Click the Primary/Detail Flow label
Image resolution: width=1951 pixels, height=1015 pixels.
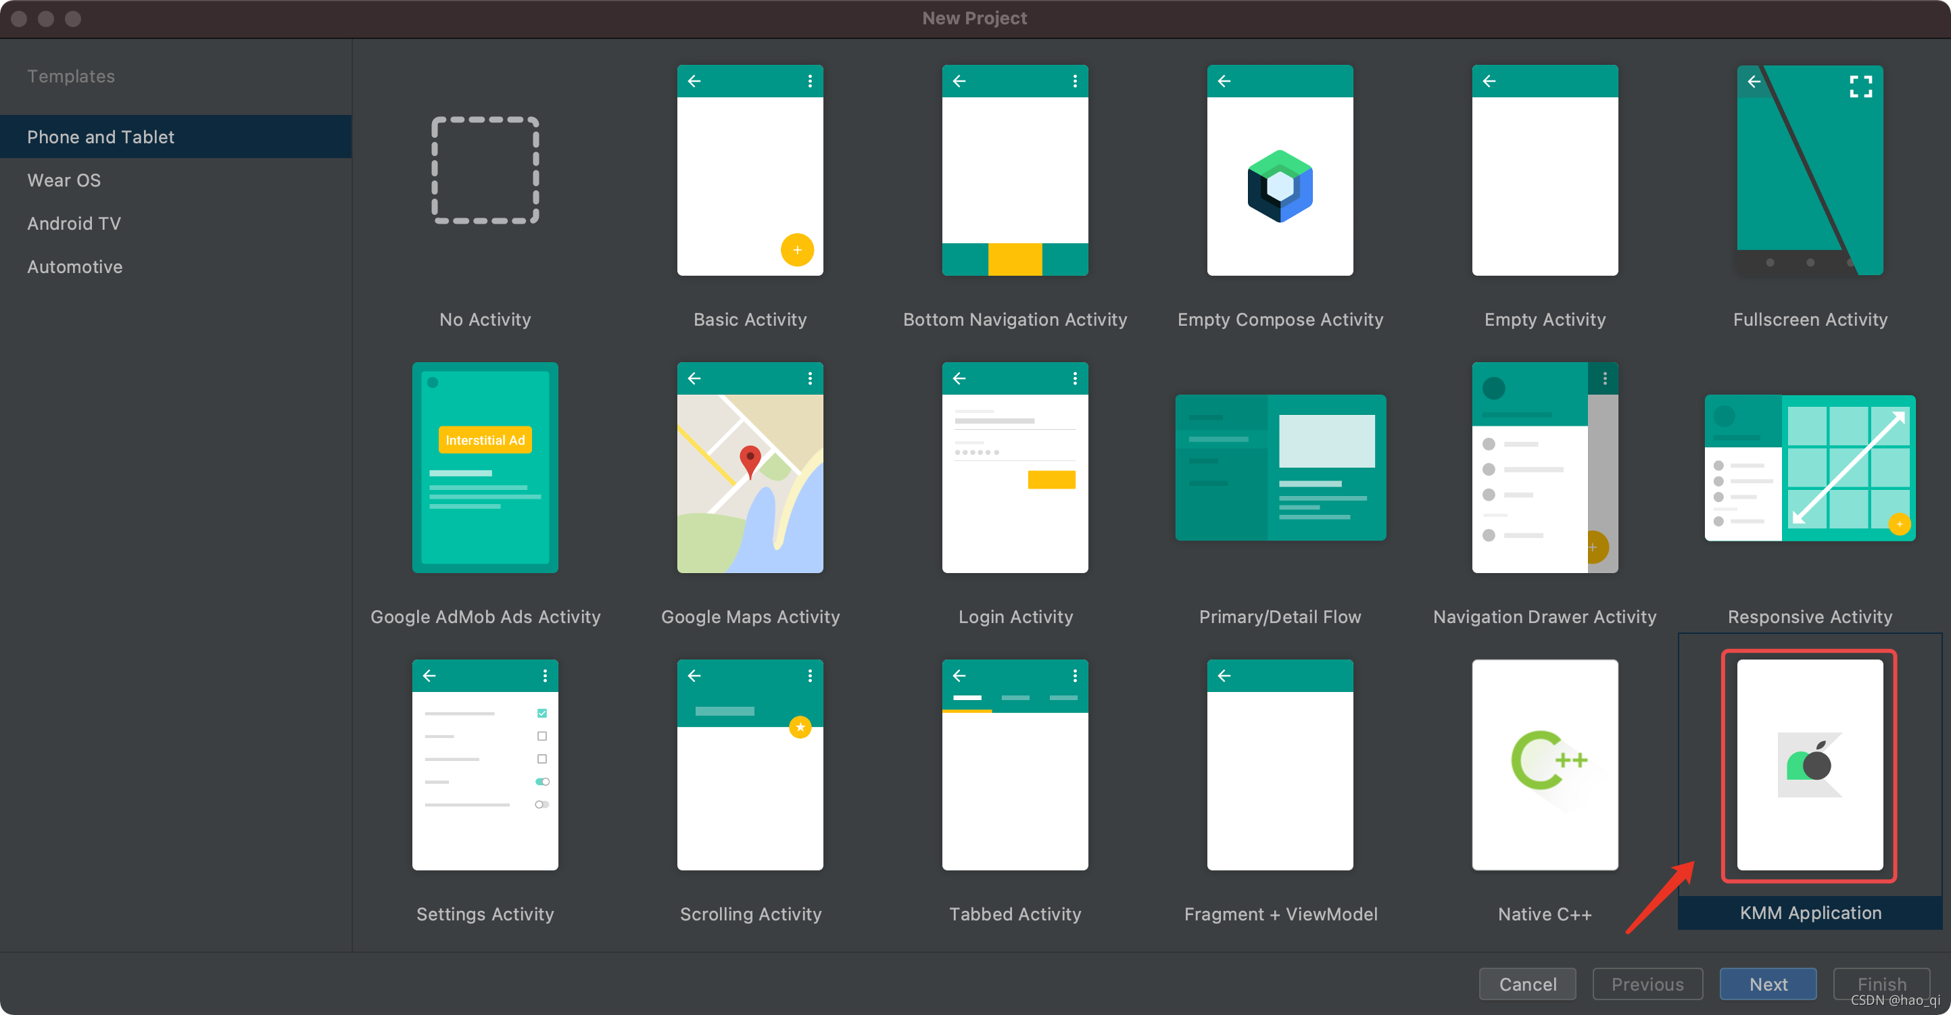tap(1280, 617)
